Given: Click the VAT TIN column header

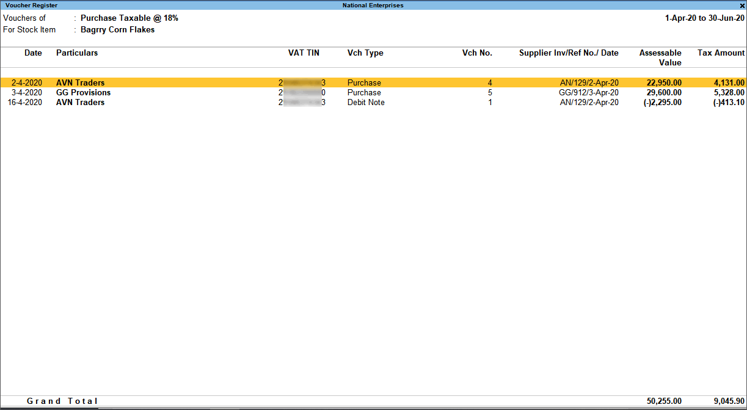Looking at the screenshot, I should pyautogui.click(x=304, y=53).
